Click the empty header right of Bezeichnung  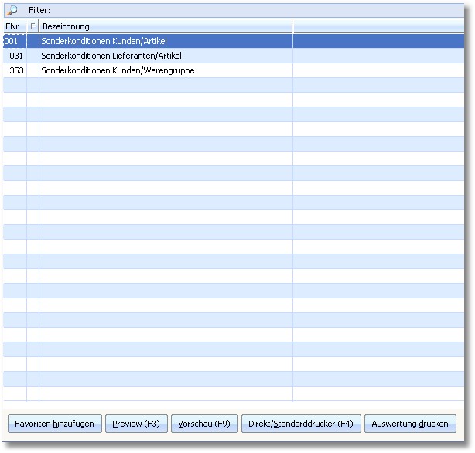[379, 26]
